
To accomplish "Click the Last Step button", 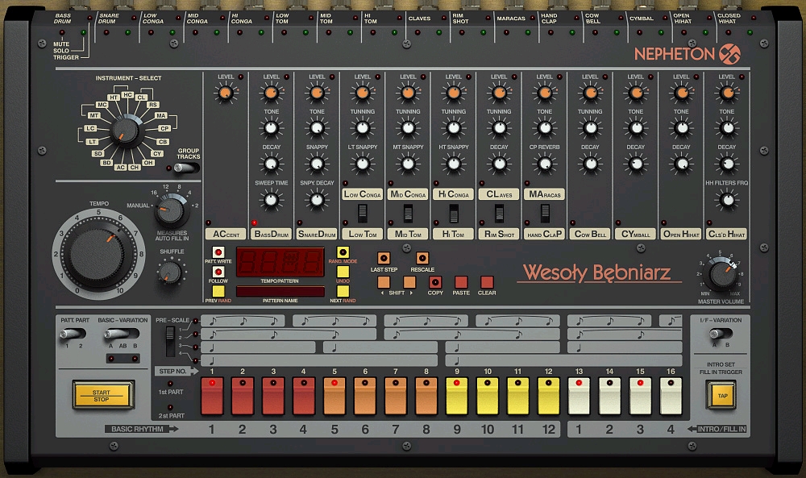I will click(x=384, y=258).
